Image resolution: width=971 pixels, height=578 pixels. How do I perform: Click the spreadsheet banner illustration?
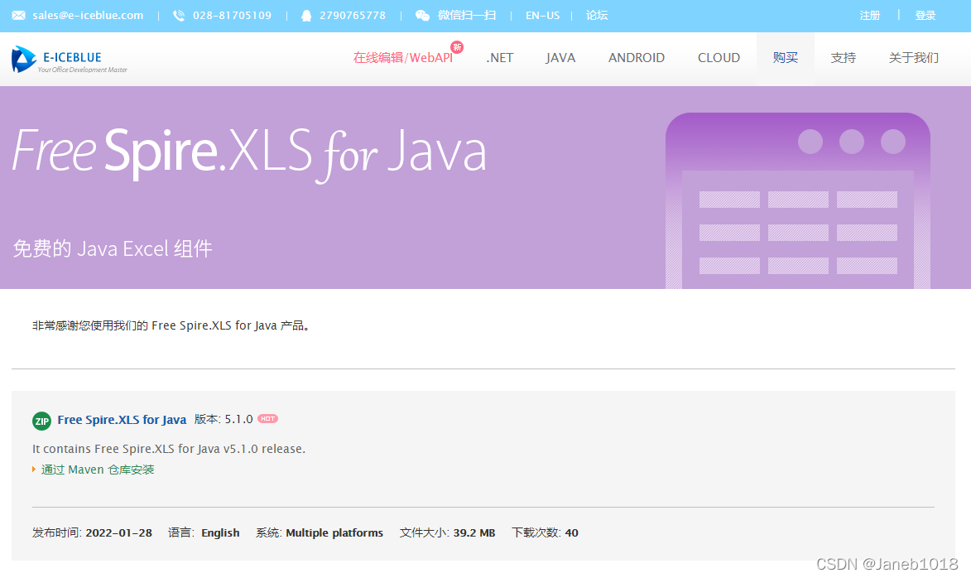pos(798,200)
